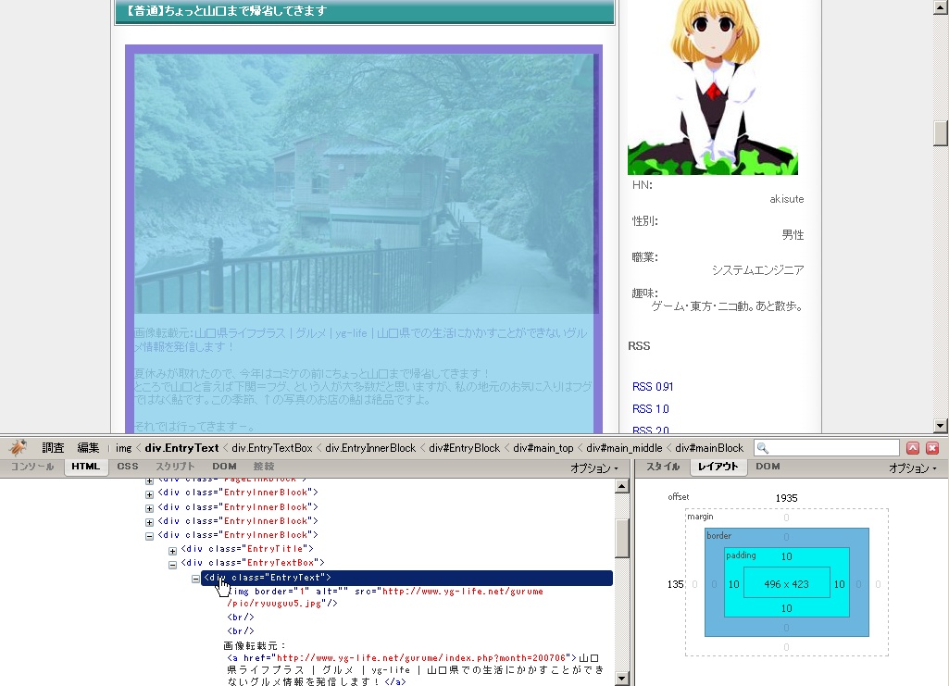Select div.EntryInnerBlock in the breadcrumb path
Image resolution: width=949 pixels, height=686 pixels.
coord(370,448)
